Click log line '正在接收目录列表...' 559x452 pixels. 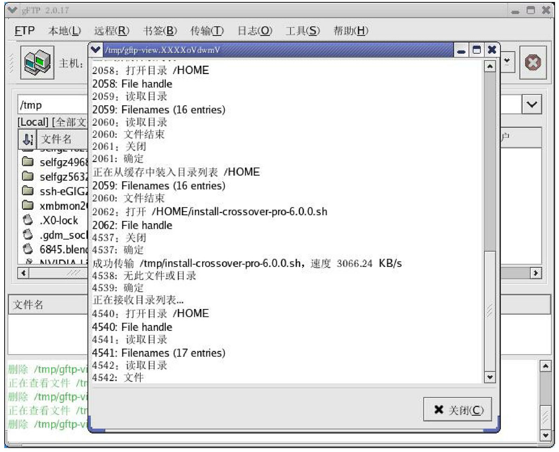tap(138, 301)
